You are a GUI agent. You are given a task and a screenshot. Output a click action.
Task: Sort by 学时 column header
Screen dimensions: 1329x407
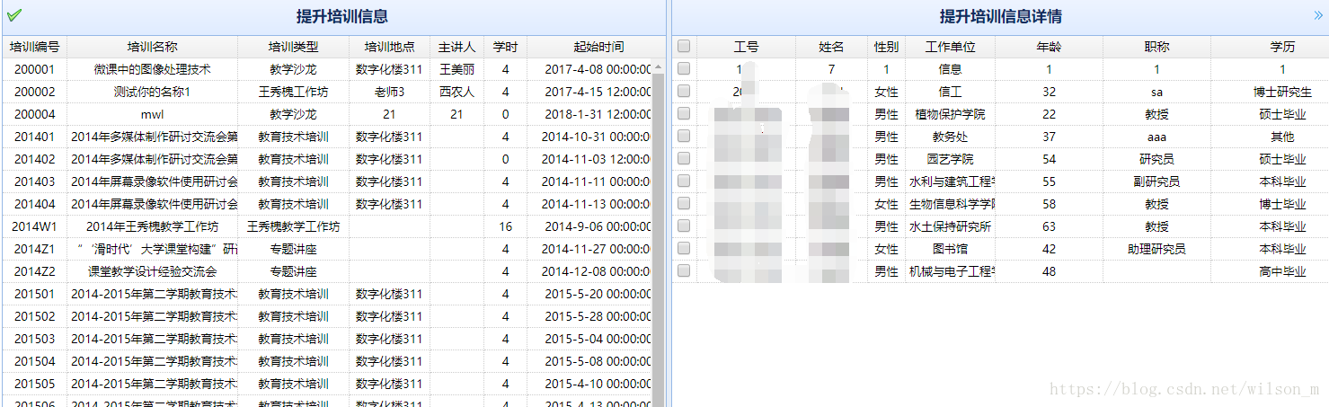(505, 47)
